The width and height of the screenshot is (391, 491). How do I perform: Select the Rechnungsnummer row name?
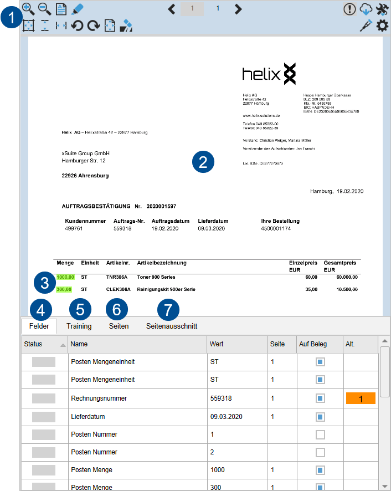click(x=99, y=398)
